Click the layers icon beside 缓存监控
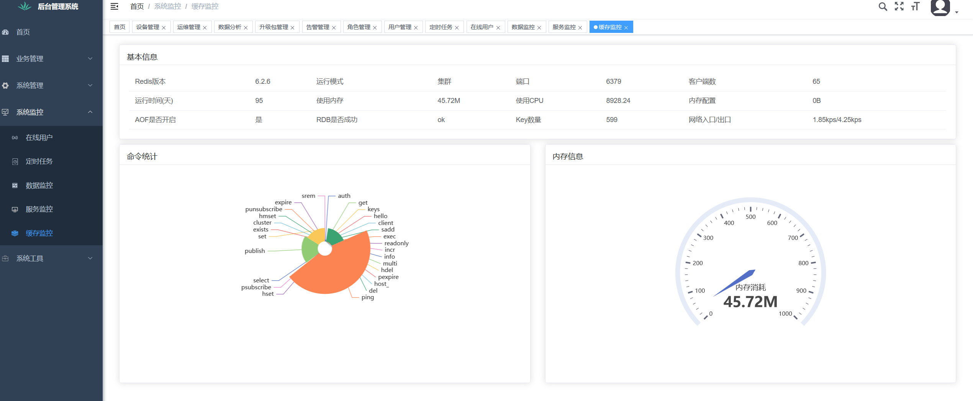This screenshot has width=973, height=401. click(15, 233)
